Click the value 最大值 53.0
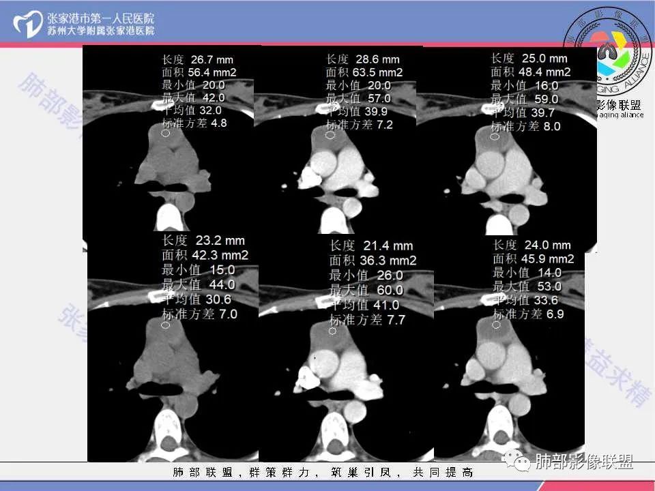The height and width of the screenshot is (491, 655). click(x=527, y=286)
